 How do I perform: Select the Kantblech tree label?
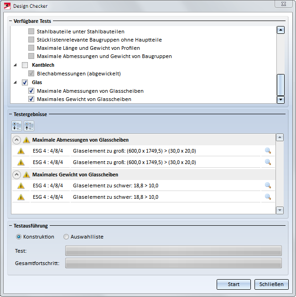43,65
